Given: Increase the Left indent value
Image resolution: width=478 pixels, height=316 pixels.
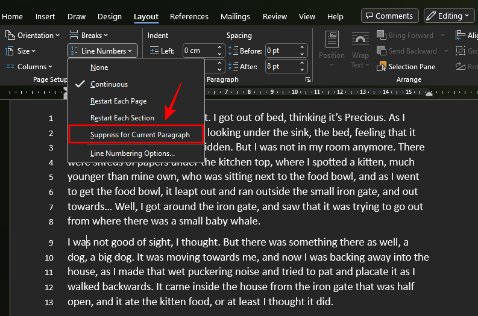Looking at the screenshot, I should pyautogui.click(x=219, y=48).
